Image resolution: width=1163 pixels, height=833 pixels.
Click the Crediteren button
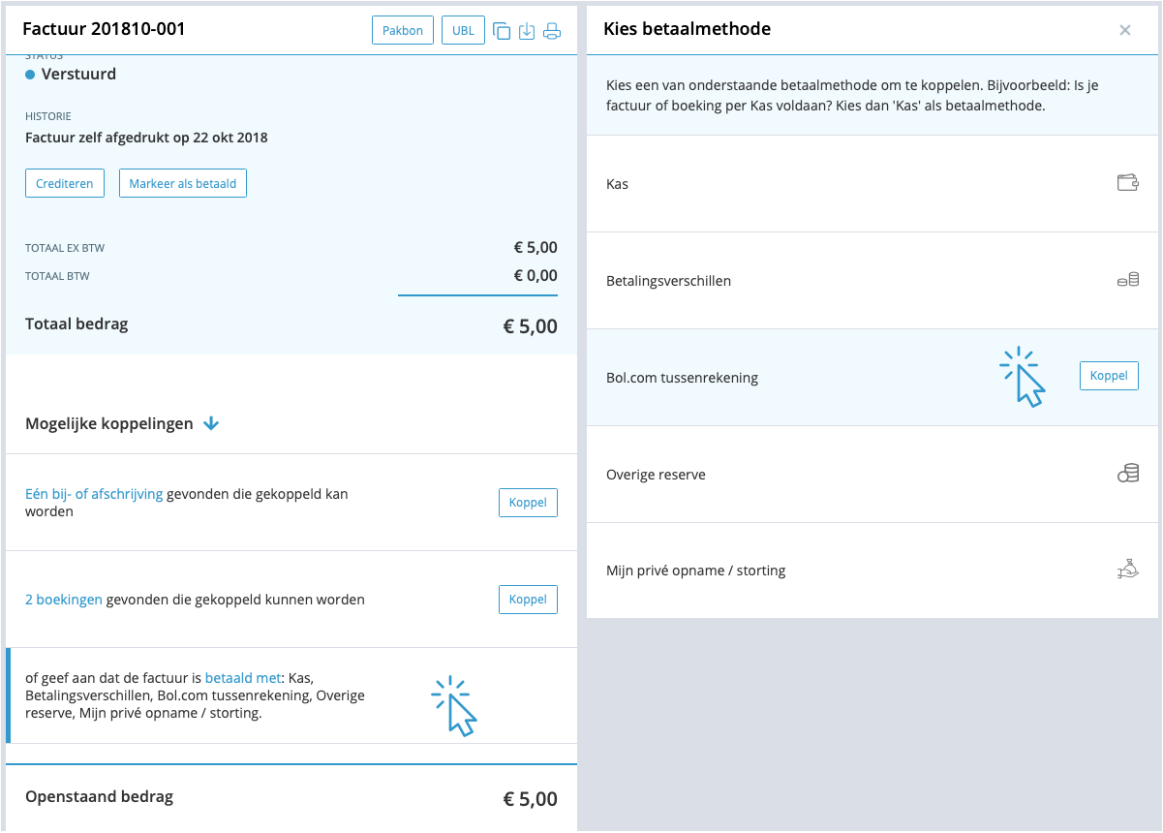(x=65, y=183)
